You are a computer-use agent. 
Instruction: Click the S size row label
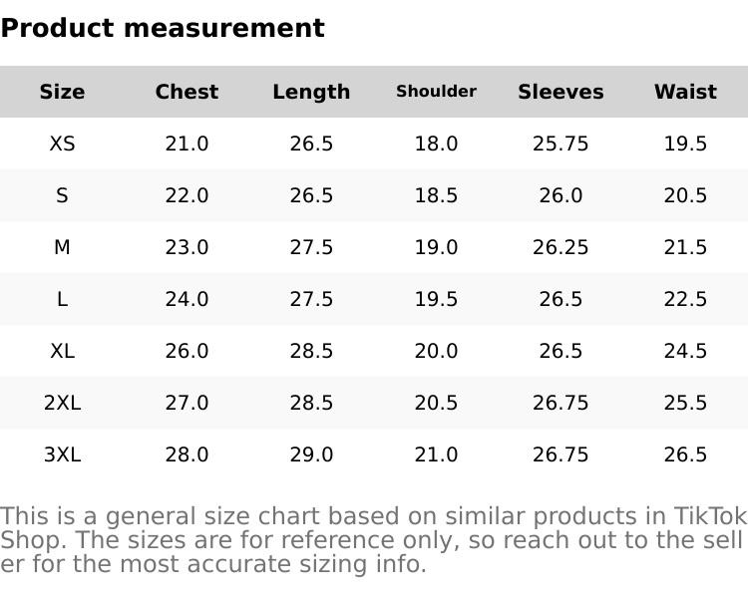tap(62, 195)
